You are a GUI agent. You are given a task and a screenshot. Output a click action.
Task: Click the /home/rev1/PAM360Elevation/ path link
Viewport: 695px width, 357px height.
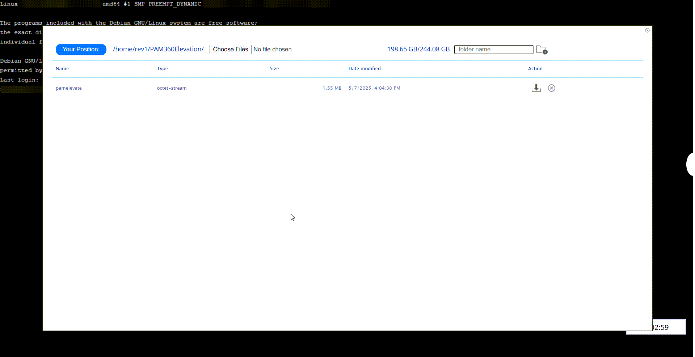tap(158, 49)
